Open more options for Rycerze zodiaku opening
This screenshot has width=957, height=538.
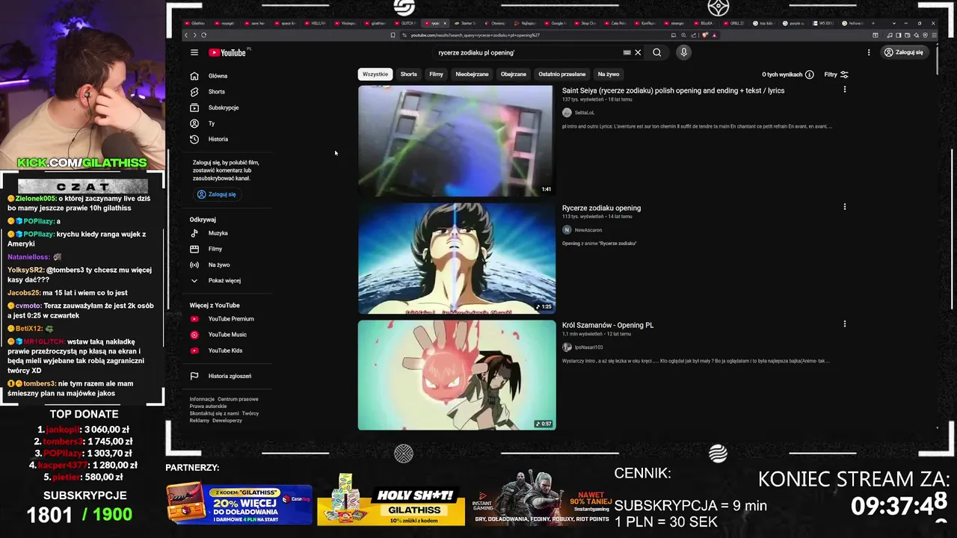click(845, 207)
